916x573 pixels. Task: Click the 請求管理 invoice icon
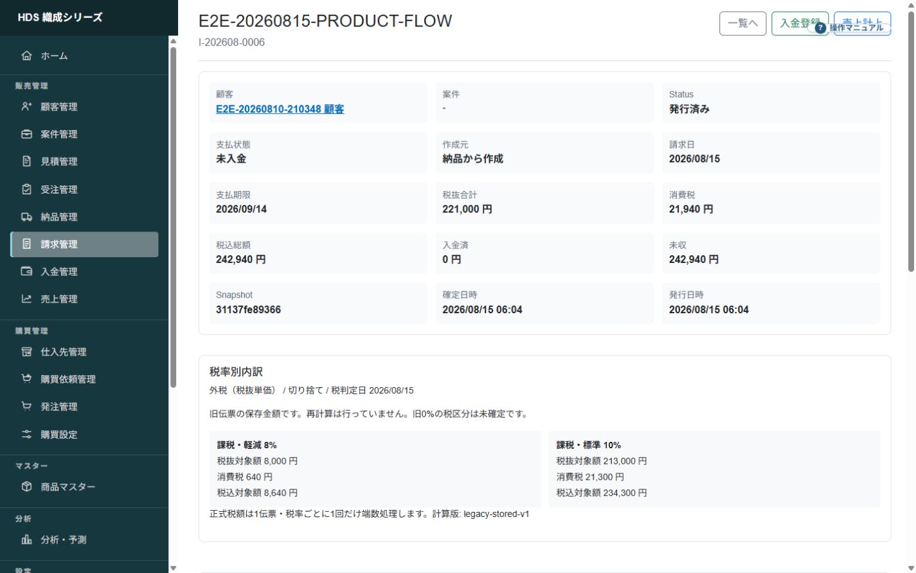tap(26, 244)
